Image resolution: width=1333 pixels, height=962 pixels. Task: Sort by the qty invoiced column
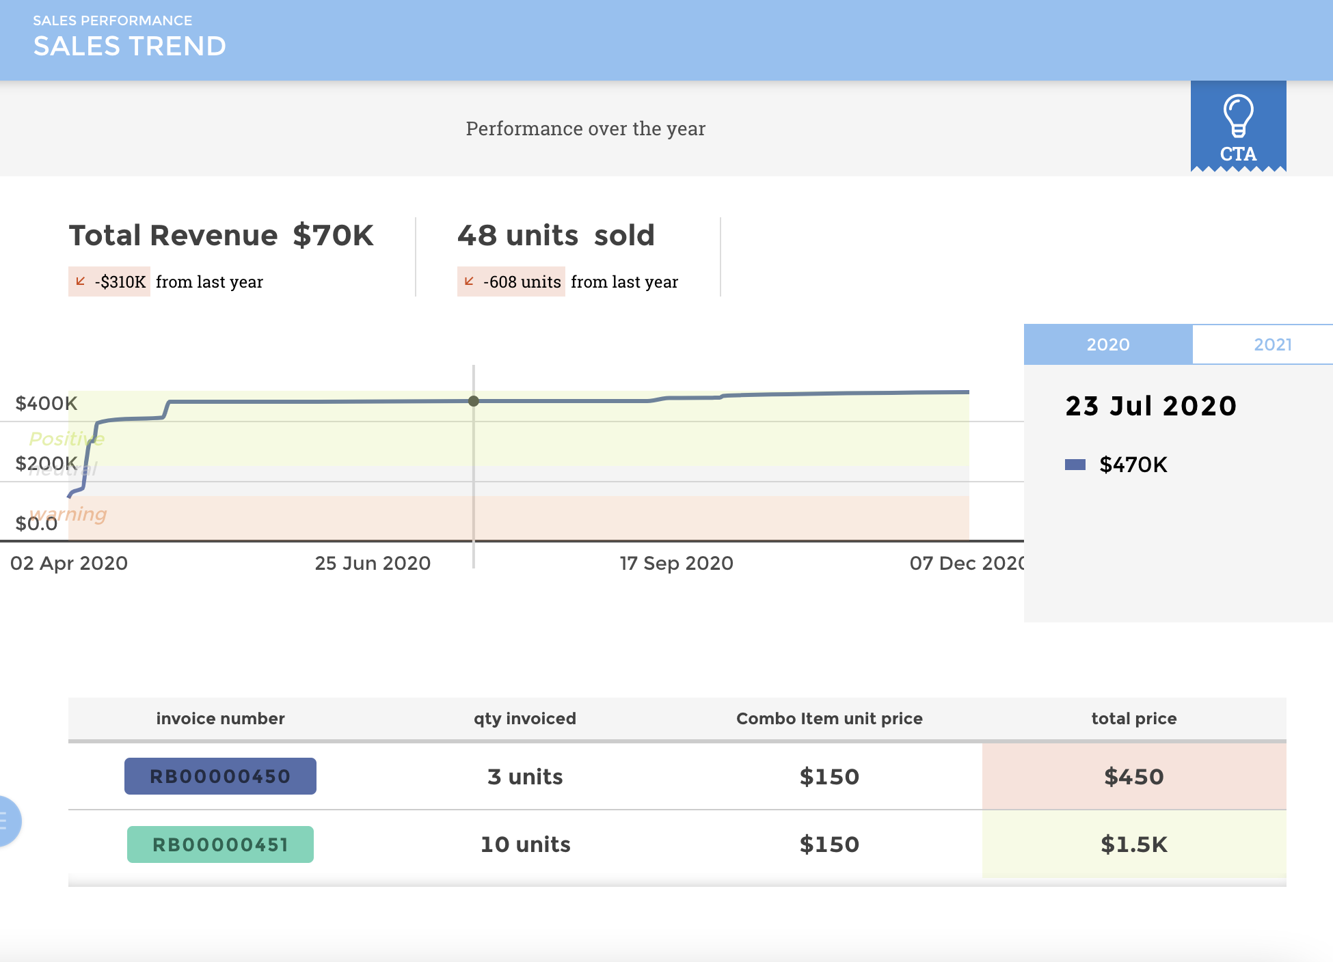point(524,718)
